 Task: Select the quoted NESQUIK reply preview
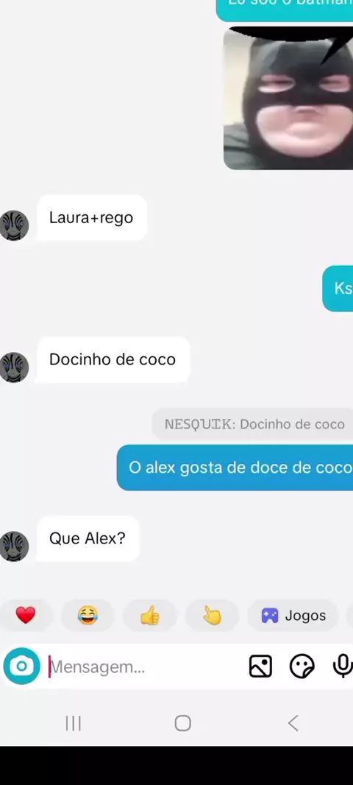point(254,424)
